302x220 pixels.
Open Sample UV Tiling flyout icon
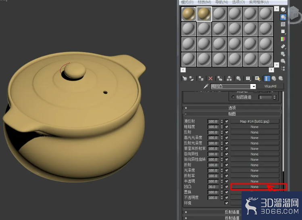click(283, 31)
